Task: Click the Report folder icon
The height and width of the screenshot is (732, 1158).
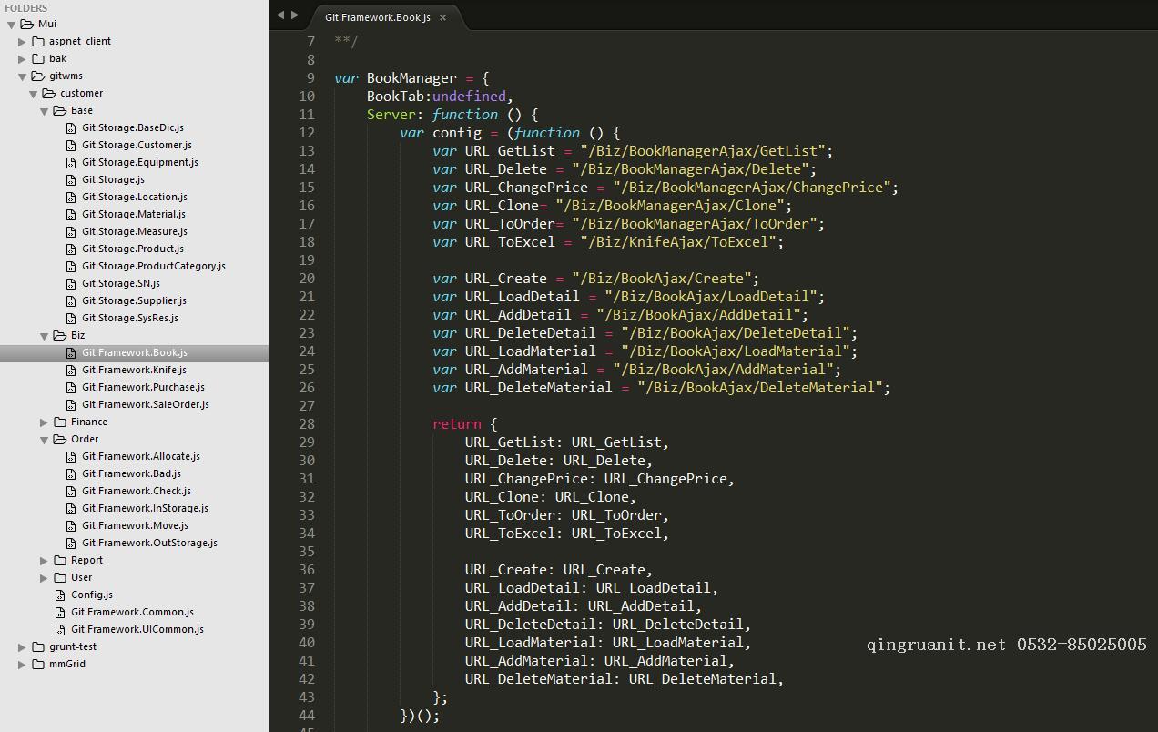Action: (60, 560)
